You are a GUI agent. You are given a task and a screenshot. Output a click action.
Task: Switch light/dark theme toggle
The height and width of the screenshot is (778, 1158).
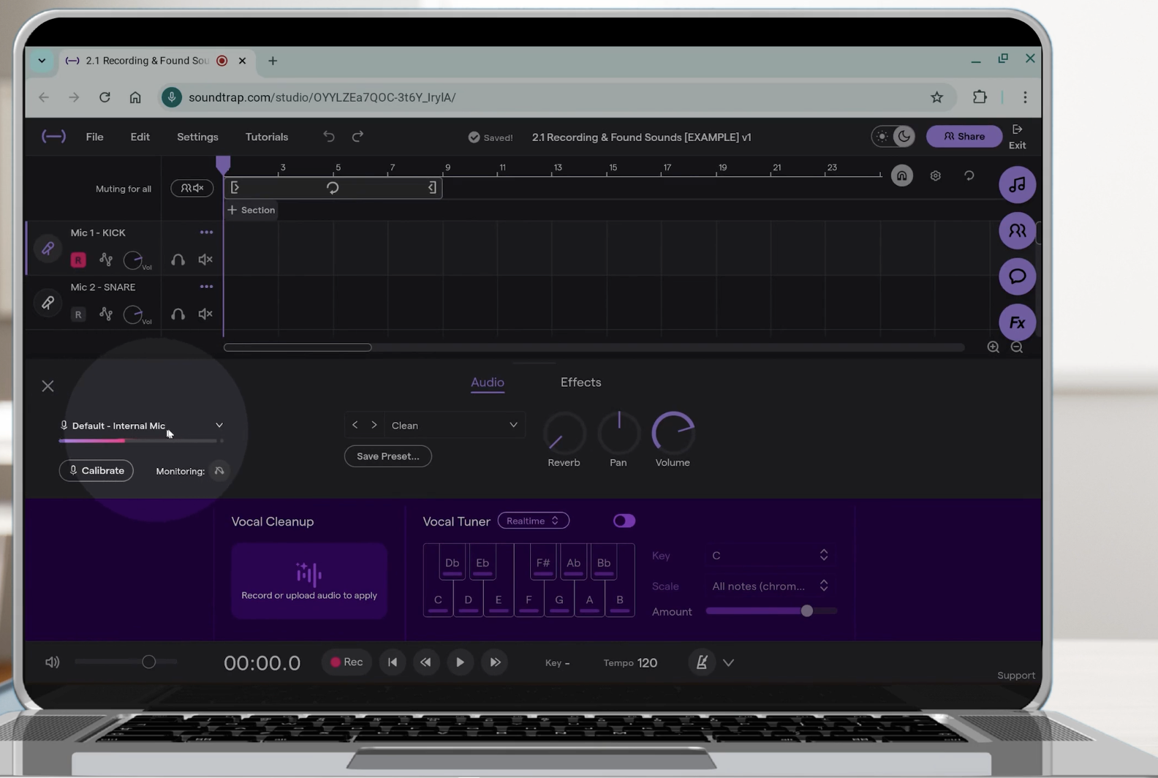pyautogui.click(x=893, y=137)
